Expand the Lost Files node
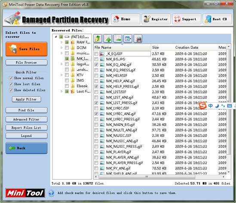Screen dimensions: 236x203 (61, 91)
